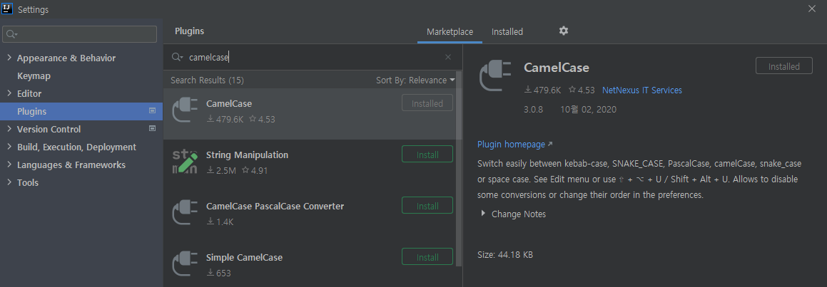The image size is (827, 287).
Task: Click the String Manipulation plugin icon
Action: click(185, 162)
